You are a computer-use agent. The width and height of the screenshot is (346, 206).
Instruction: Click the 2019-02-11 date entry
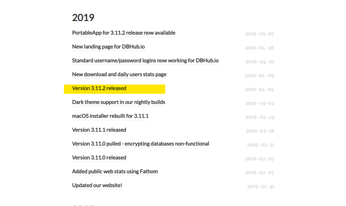[260, 145]
